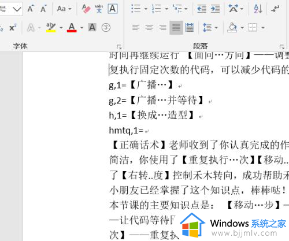Apply red font color
This screenshot has height=241, width=289.
tap(72, 28)
